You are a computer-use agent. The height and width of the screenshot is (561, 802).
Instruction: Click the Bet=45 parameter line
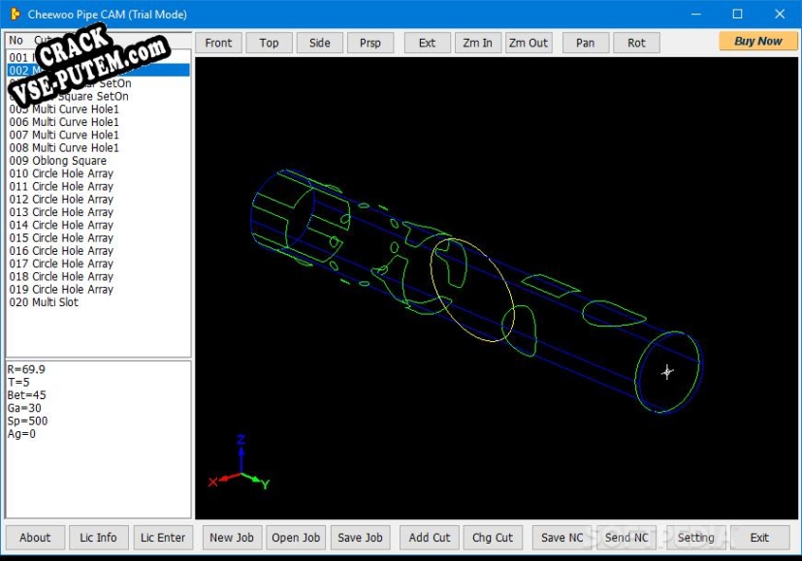[26, 395]
